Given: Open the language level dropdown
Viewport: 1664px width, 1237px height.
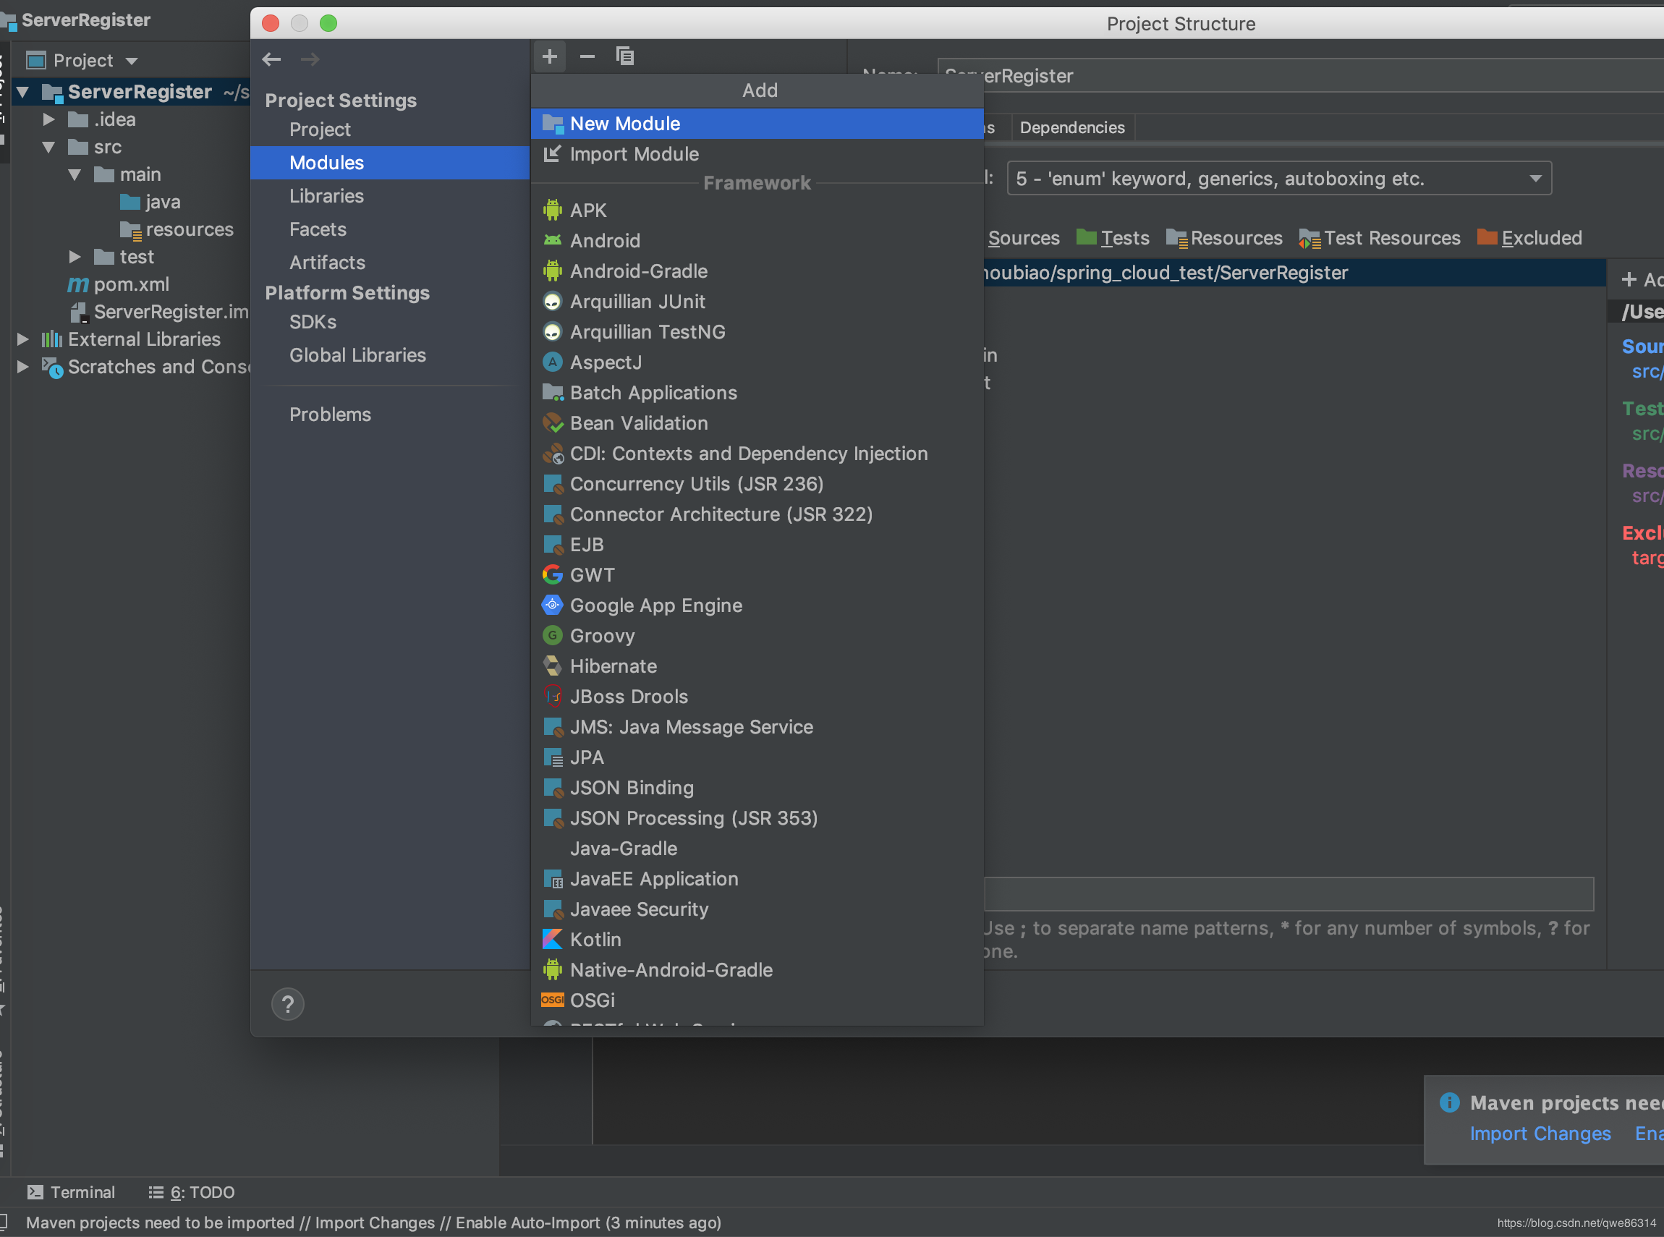Looking at the screenshot, I should click(x=1279, y=178).
